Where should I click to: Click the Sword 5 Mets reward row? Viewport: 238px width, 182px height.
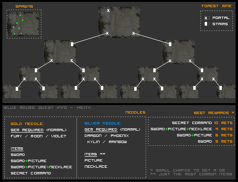[x=215, y=141]
